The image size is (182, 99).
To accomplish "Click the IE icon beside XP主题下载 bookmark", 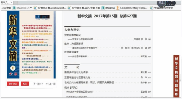I will [69, 8].
